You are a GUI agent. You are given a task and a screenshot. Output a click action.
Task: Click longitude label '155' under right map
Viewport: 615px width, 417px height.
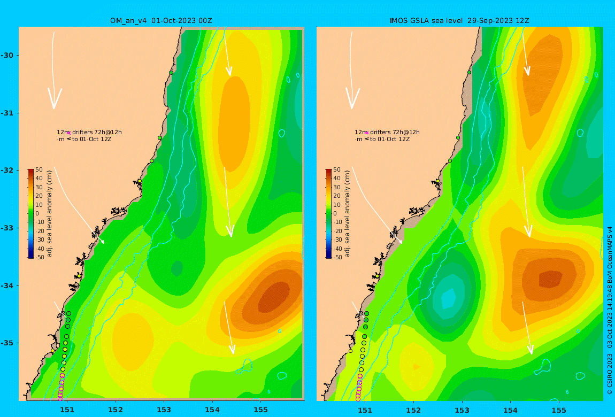[559, 410]
